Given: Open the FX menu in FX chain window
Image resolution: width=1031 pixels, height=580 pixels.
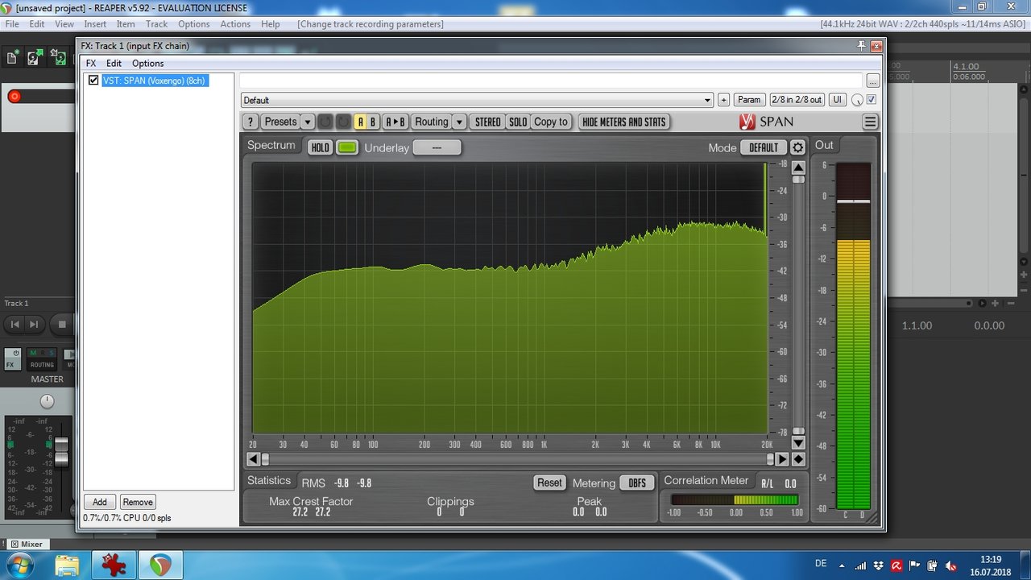Looking at the screenshot, I should (91, 63).
